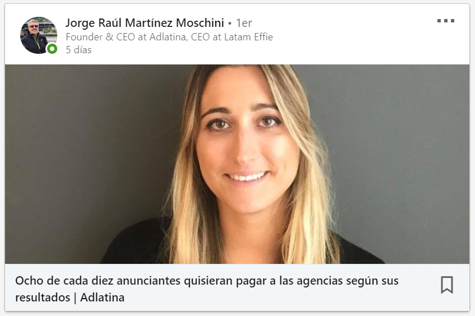Click the 1er connection degree badge
This screenshot has height=316, width=475.
pos(244,23)
